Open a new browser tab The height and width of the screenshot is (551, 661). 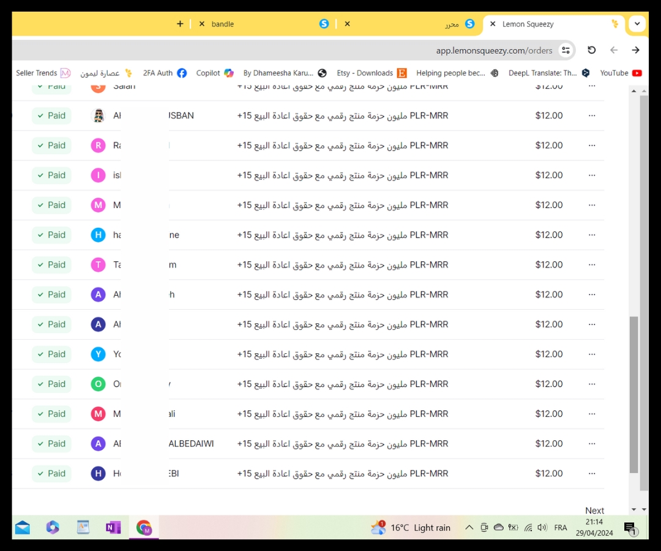pos(180,24)
